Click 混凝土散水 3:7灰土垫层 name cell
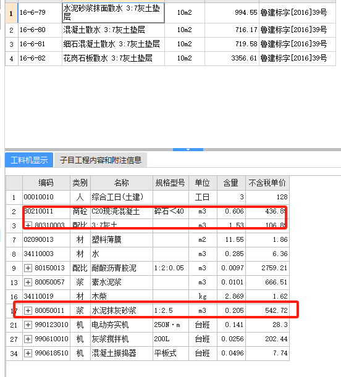 tap(113, 30)
